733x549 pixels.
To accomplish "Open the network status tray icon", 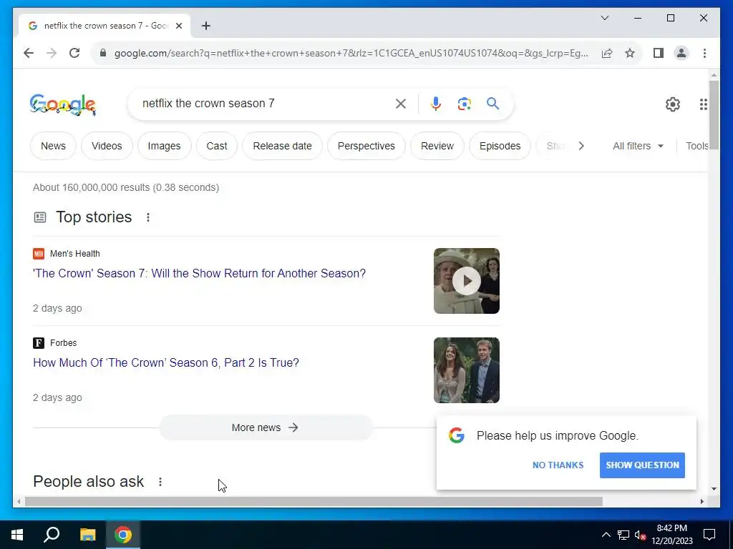I will 623,535.
